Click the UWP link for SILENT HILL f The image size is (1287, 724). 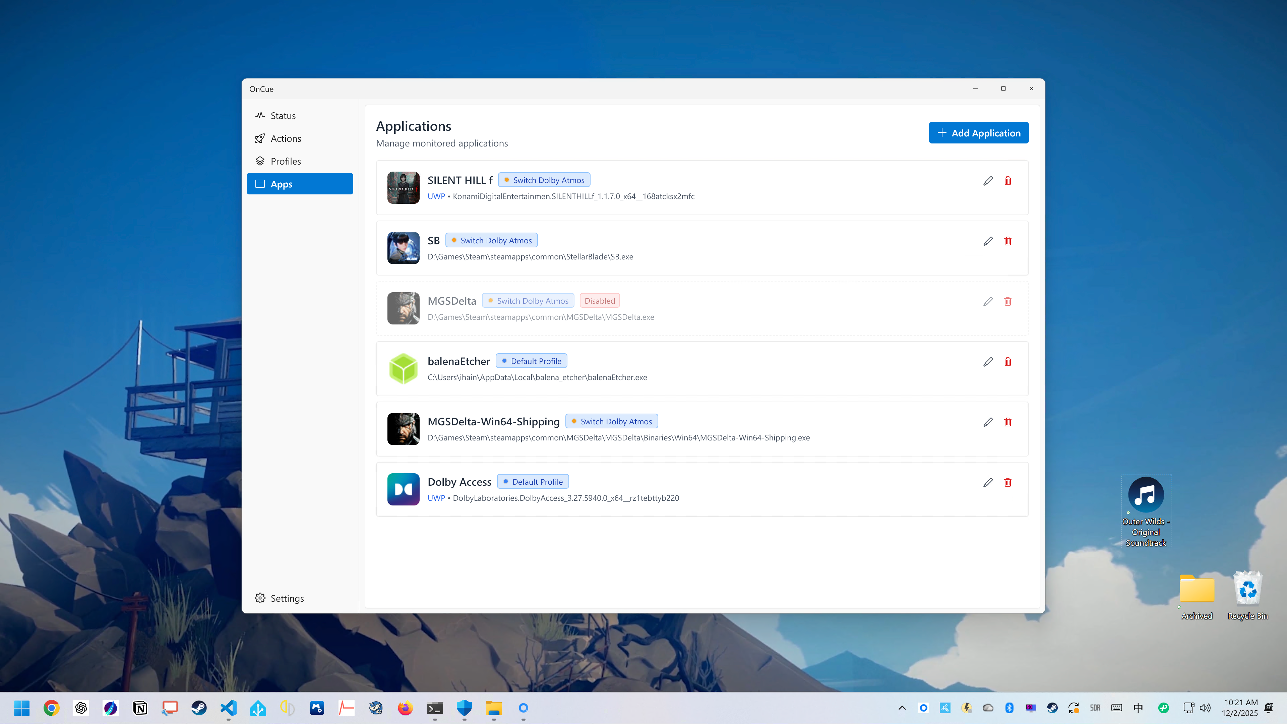(436, 196)
